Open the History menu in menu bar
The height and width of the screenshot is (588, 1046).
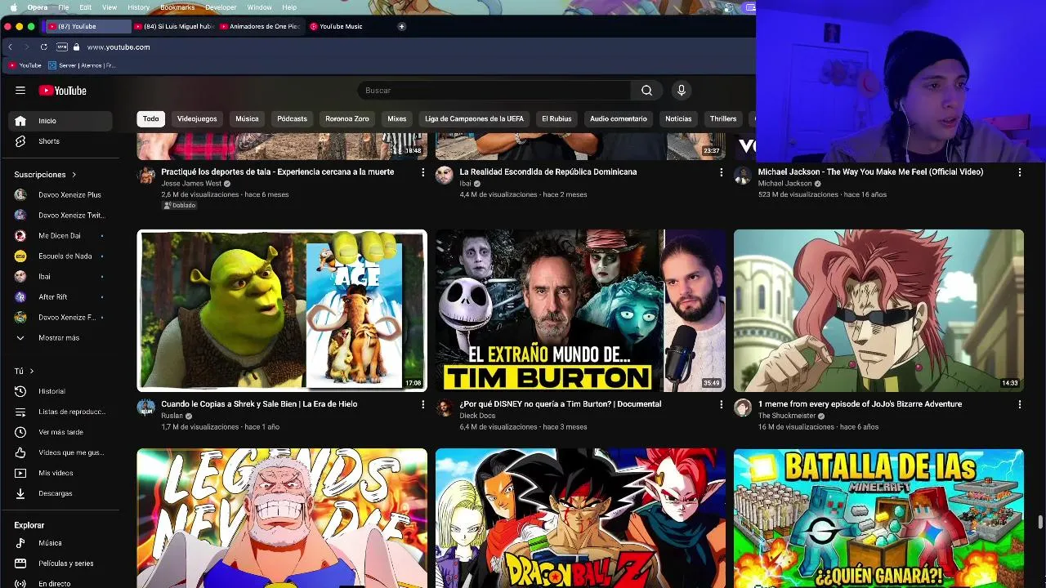(x=139, y=7)
